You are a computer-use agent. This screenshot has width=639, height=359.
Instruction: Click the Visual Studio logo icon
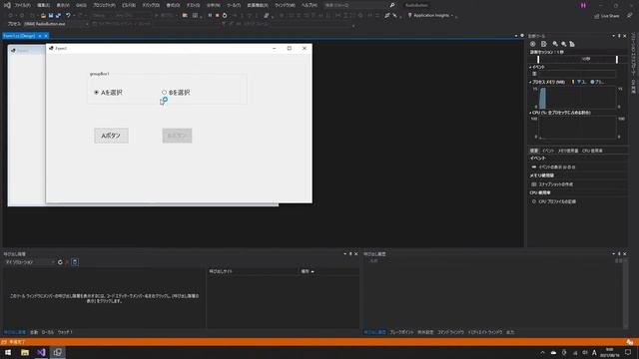tap(7, 5)
